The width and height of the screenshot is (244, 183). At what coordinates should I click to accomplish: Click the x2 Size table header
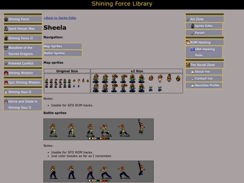[x=137, y=71]
